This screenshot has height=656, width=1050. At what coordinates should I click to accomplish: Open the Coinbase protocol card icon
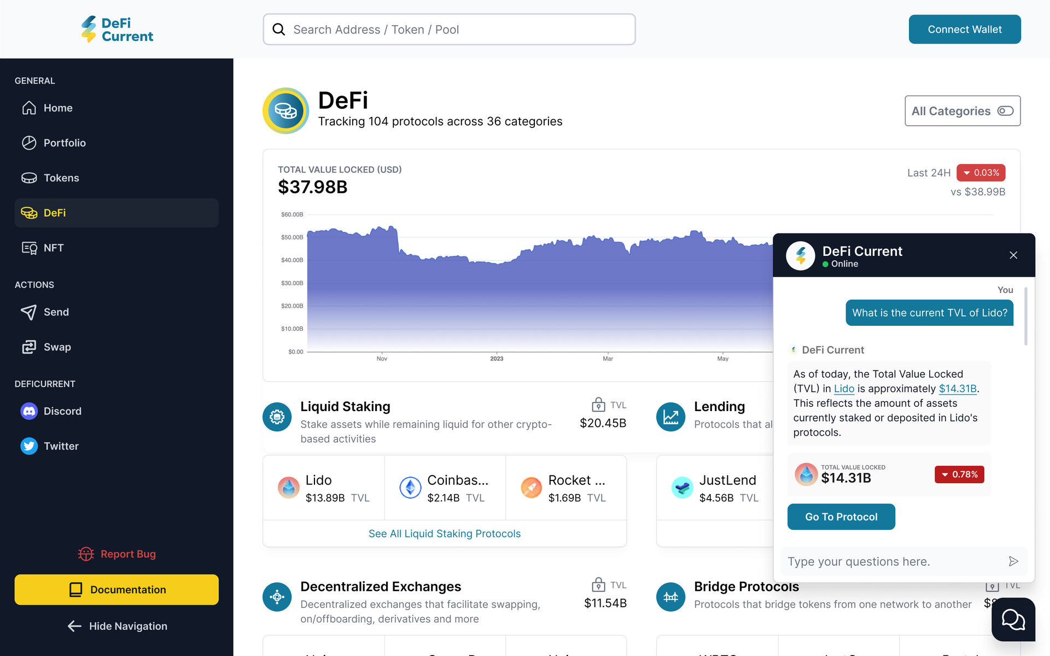point(410,488)
